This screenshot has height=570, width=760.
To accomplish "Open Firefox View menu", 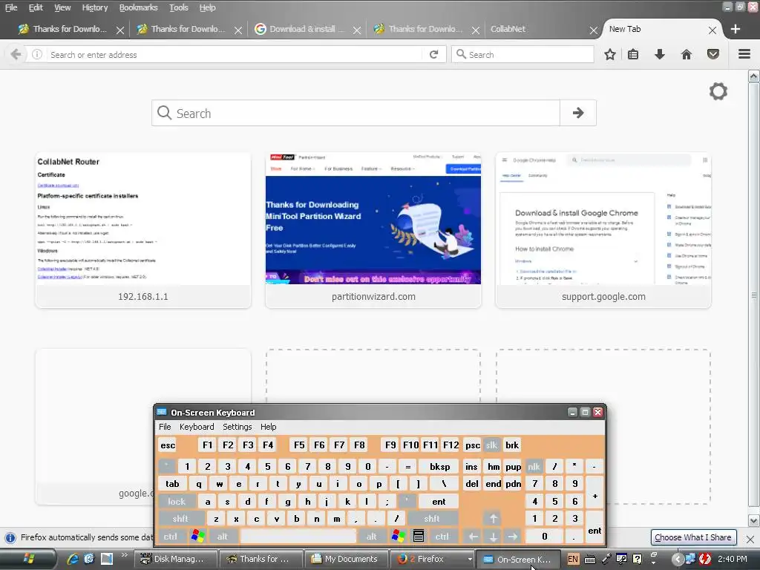I will [62, 7].
